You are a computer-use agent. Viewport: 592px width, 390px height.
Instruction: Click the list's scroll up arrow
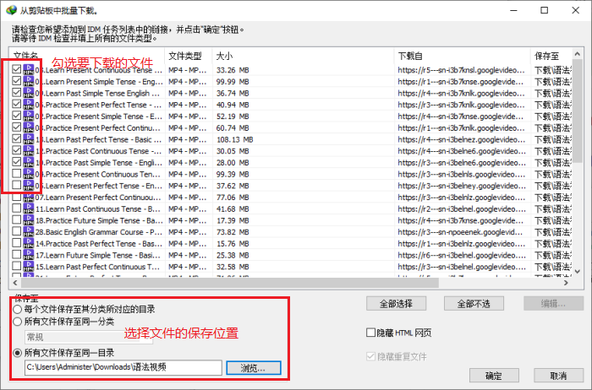click(x=578, y=54)
